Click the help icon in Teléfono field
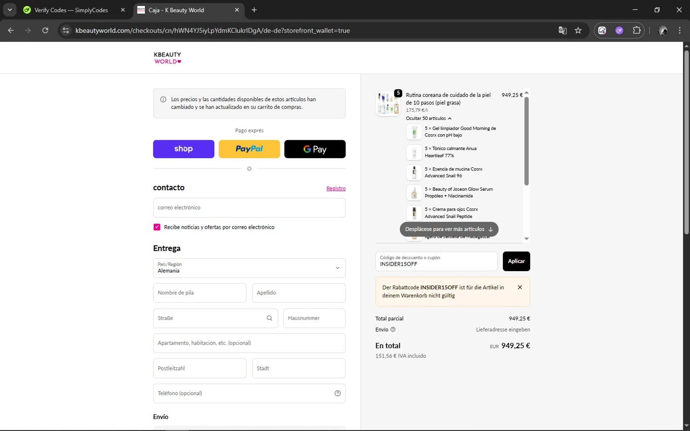This screenshot has width=690, height=431. coord(338,393)
